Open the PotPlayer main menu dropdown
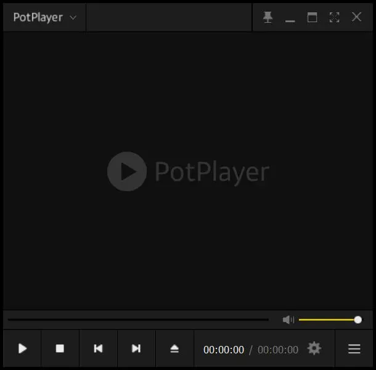Viewport: 376px width, 370px height. [44, 17]
